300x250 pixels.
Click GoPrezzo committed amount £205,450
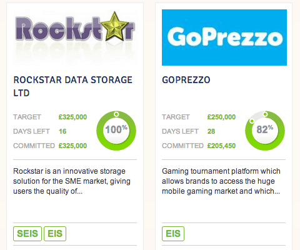[221, 146]
